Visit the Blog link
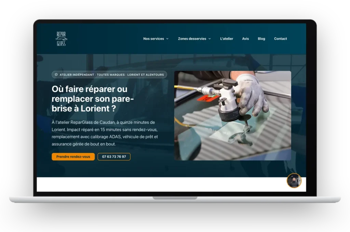Image resolution: width=350 pixels, height=232 pixels. [261, 39]
